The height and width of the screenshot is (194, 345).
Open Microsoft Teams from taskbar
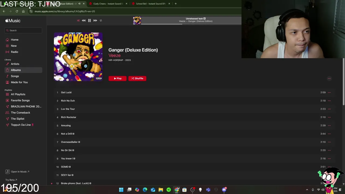point(208,190)
